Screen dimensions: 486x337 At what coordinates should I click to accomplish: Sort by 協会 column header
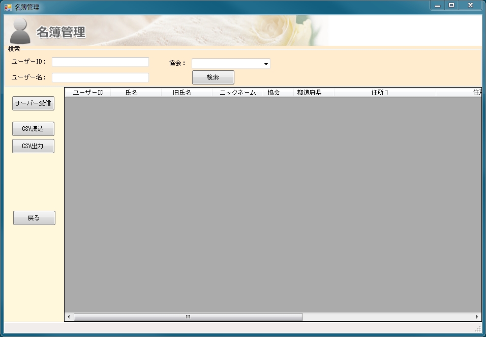point(274,93)
